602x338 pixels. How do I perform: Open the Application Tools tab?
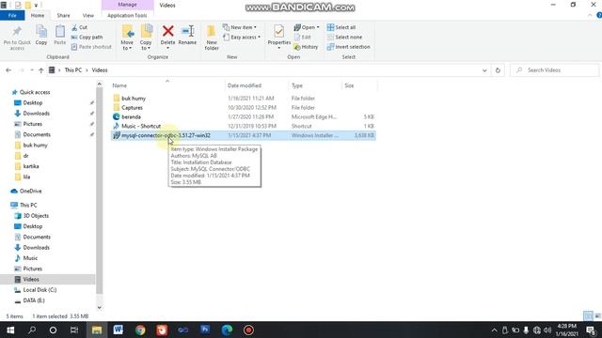(x=127, y=15)
